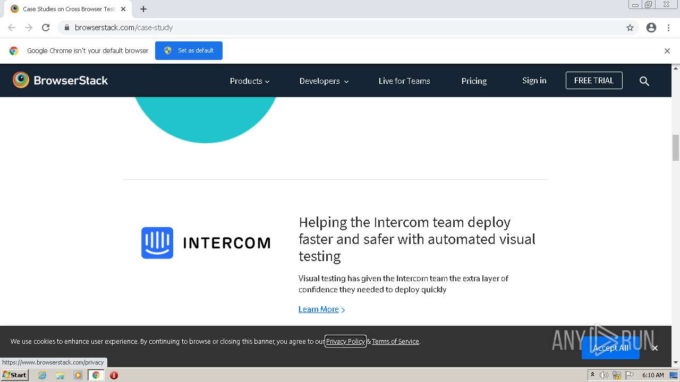
Task: Click the Sign in link
Action: (534, 81)
